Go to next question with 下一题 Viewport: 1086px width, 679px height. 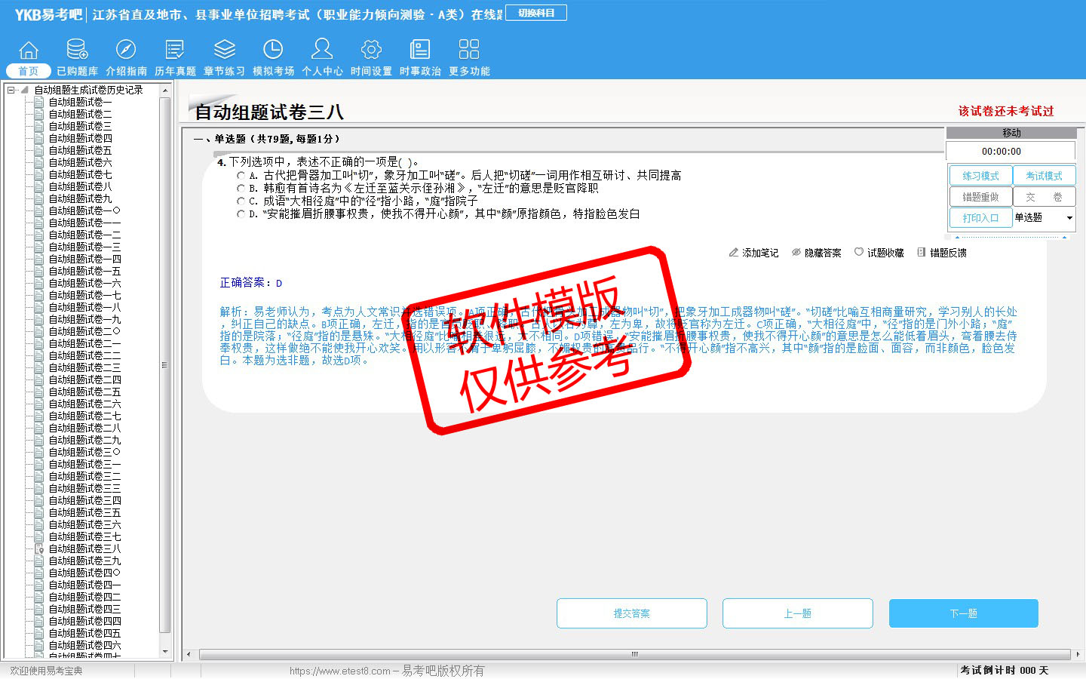[963, 613]
